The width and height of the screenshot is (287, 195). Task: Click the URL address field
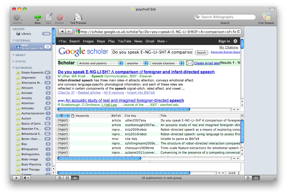(158, 32)
